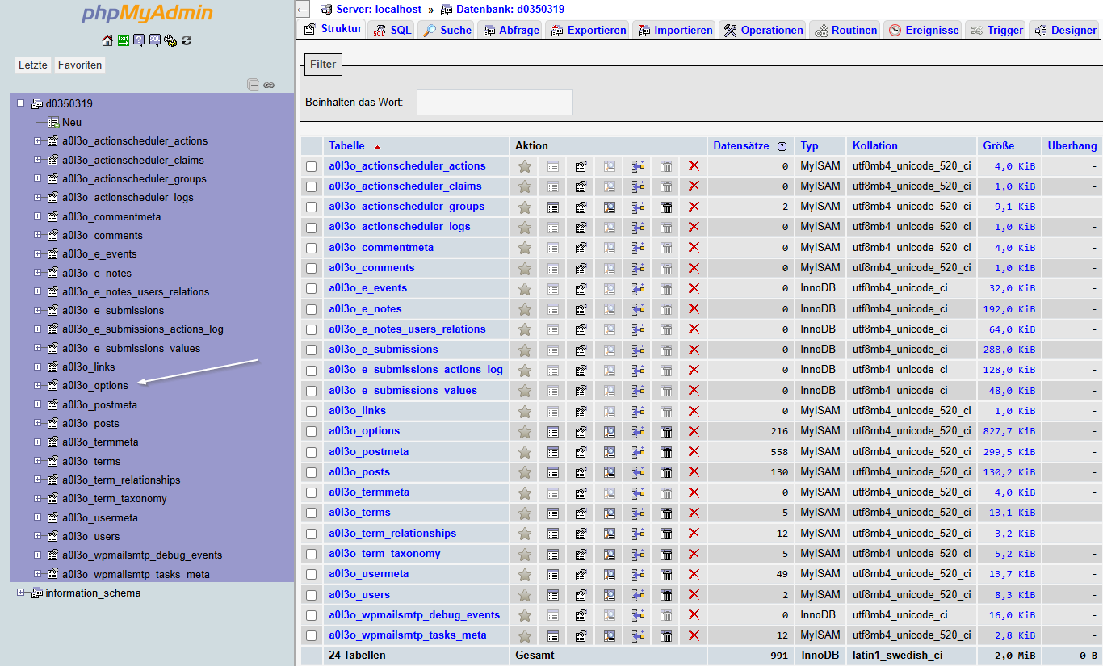Switch to the Designer tab
1103x666 pixels.
tap(1064, 30)
